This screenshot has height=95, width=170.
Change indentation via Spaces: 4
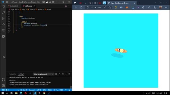(x=32, y=90)
